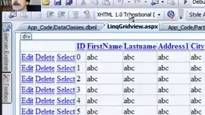Viewport: 205px width, 115px height.
Task: Click Edit link in row 2
Action: pyautogui.click(x=27, y=79)
